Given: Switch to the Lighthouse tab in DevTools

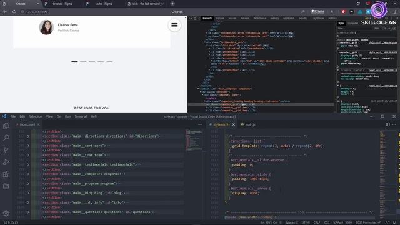Looking at the screenshot, I should click(318, 18).
